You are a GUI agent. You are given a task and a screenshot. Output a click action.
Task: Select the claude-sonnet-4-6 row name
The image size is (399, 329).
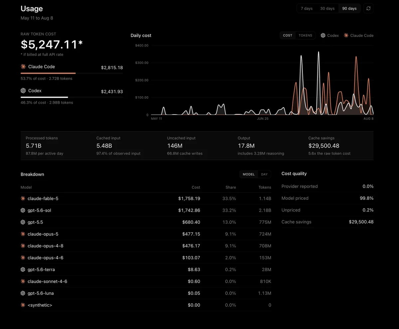pyautogui.click(x=47, y=281)
